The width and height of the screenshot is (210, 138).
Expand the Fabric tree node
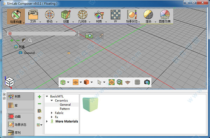pos(52,113)
